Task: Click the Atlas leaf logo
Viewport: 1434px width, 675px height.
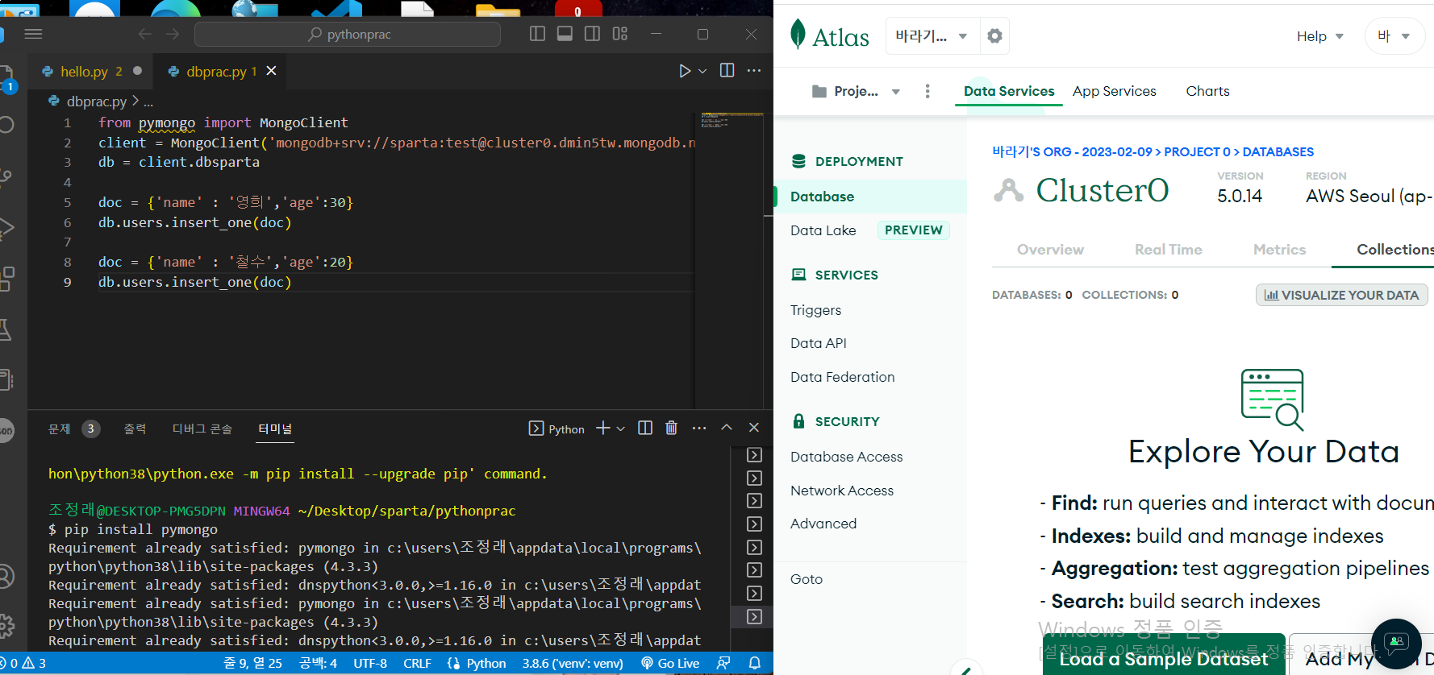Action: pos(798,35)
